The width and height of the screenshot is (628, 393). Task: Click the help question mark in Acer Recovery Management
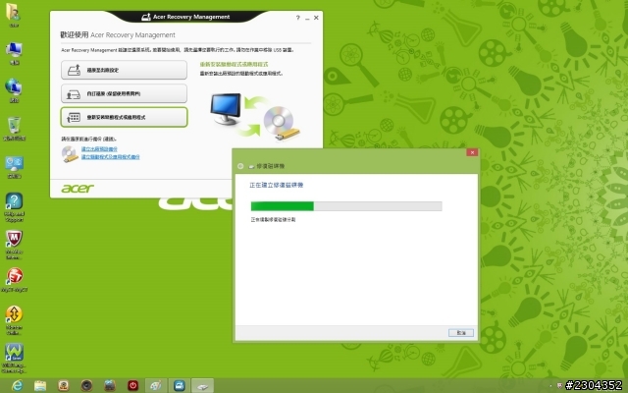[297, 18]
